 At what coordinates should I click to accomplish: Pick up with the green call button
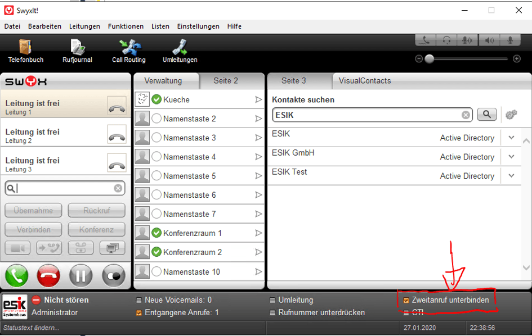tap(17, 276)
